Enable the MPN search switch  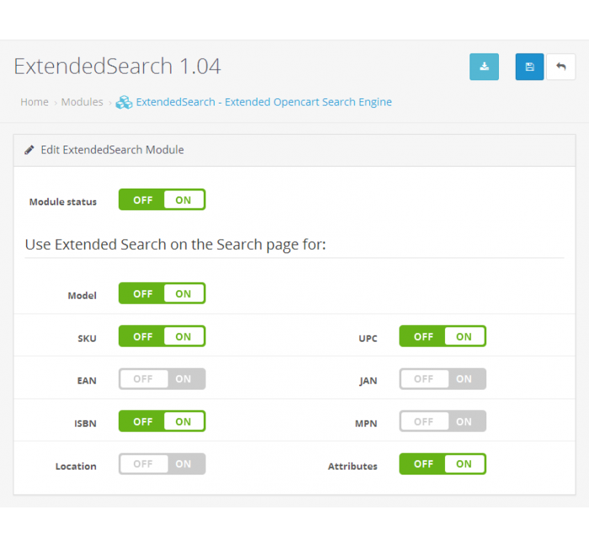(x=443, y=421)
